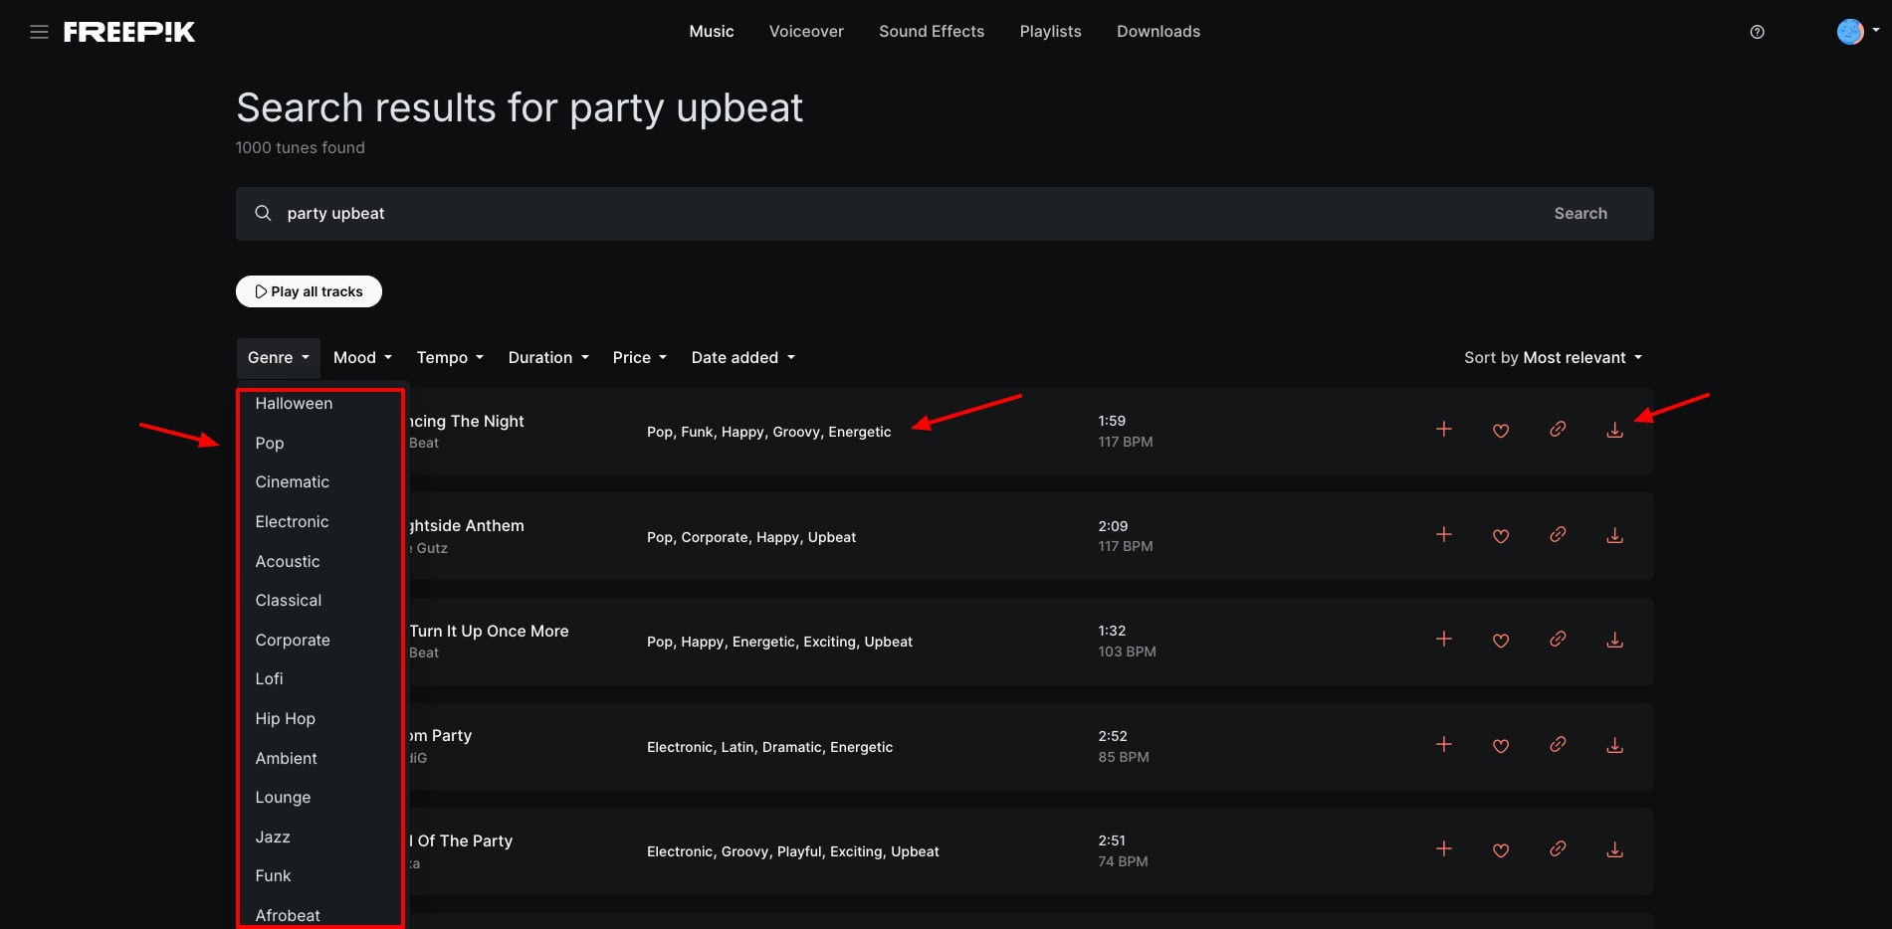Open the Tempo filter dropdown

coord(450,358)
